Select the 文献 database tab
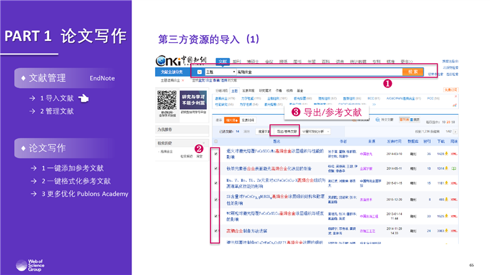The image size is (490, 275). (x=223, y=61)
